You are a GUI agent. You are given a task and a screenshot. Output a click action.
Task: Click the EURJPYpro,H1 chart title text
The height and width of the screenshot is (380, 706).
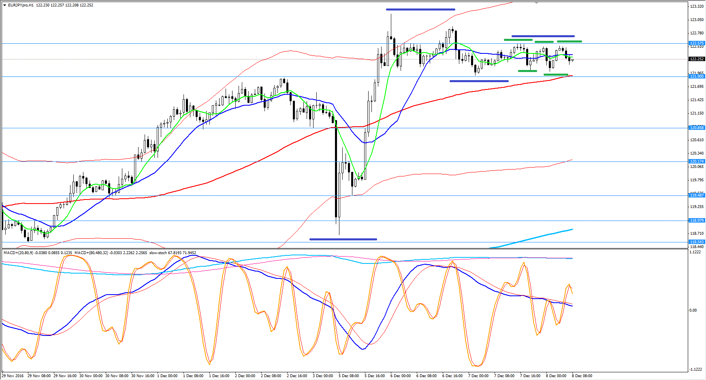21,5
